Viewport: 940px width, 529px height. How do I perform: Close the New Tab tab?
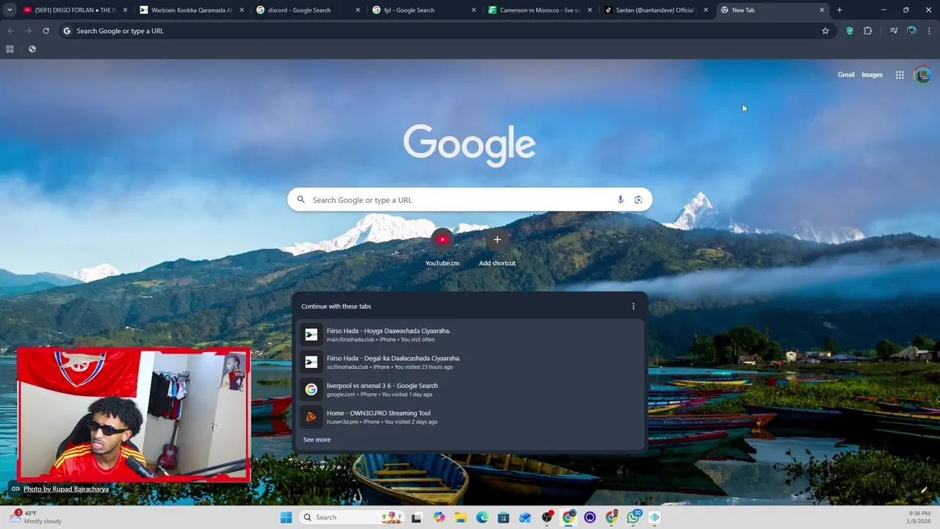click(822, 10)
